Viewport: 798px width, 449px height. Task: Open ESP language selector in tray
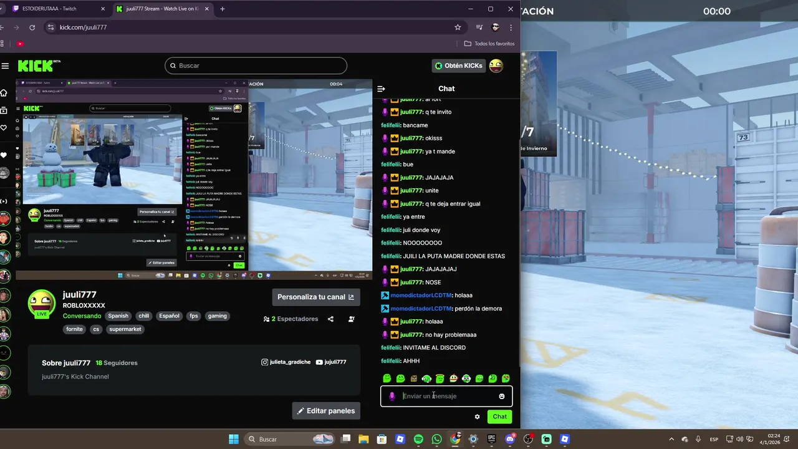tap(714, 439)
